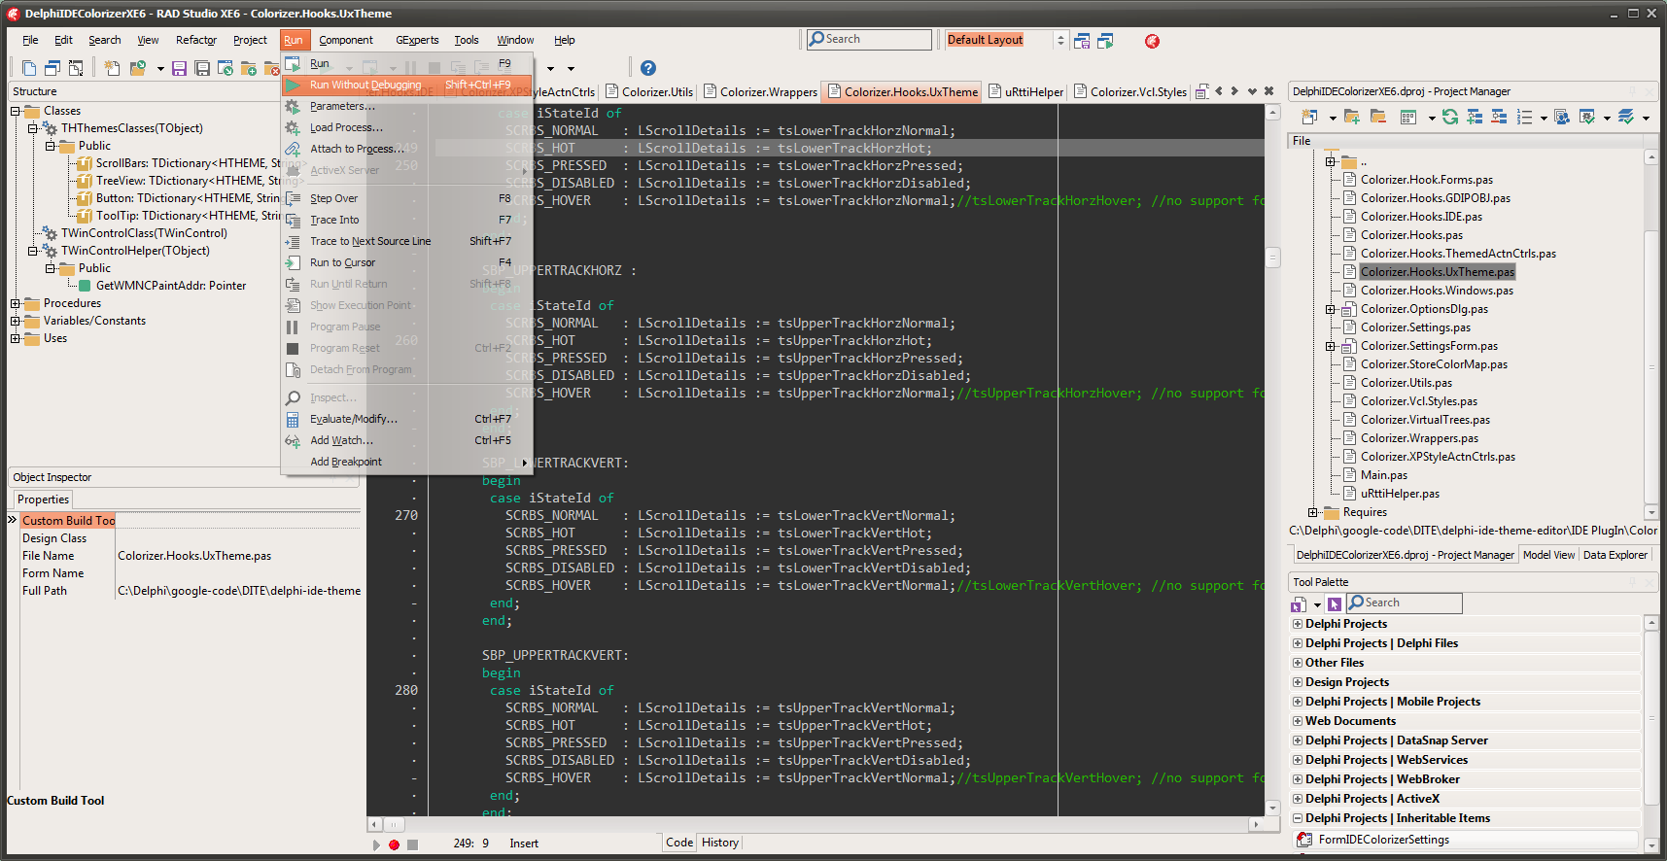Click the numbered list sort icon in Project Manager

(1524, 117)
